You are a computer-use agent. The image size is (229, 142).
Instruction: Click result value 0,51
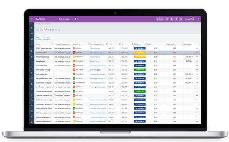pyautogui.click(x=156, y=83)
